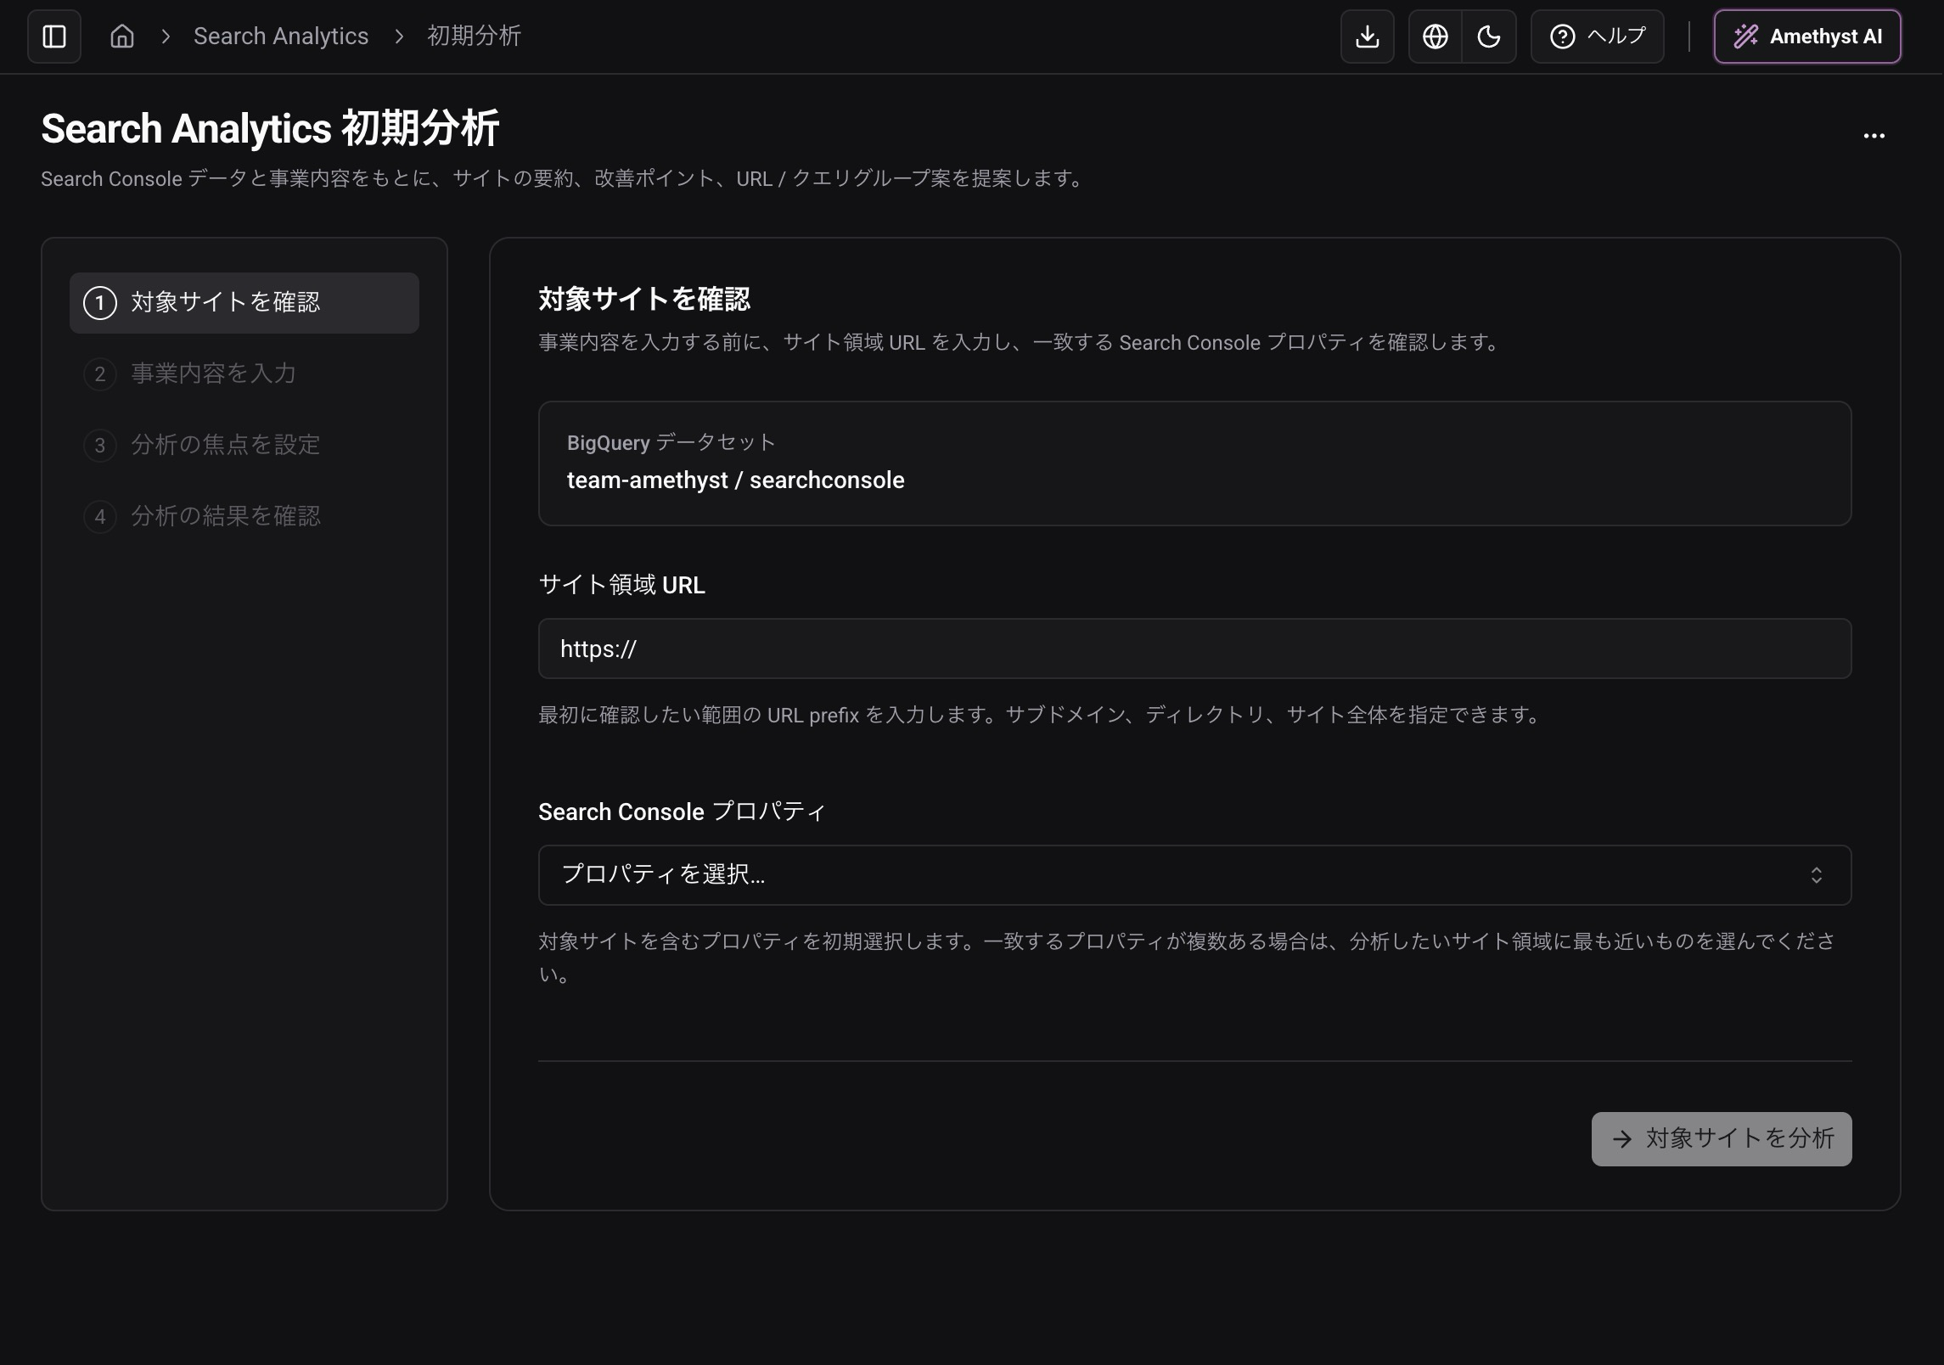The height and width of the screenshot is (1365, 1944).
Task: Click the サイト領域 URL label
Action: [x=621, y=586]
